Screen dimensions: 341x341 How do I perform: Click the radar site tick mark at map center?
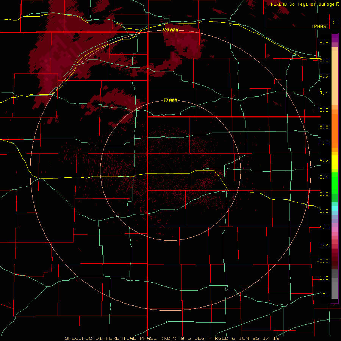tap(170, 171)
